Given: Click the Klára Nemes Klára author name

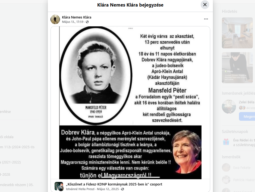Looking at the screenshot, I should [x=77, y=17].
